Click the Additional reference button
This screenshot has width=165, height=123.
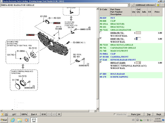pos(145,5)
